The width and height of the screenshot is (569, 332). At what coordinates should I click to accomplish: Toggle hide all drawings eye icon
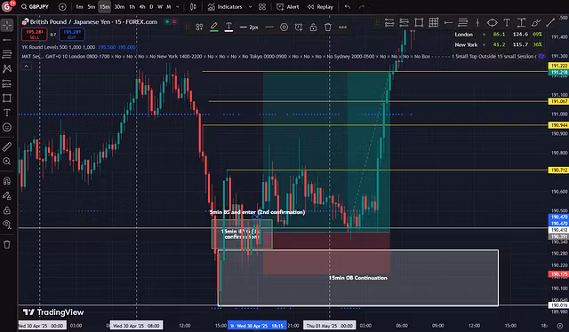pos(7,225)
